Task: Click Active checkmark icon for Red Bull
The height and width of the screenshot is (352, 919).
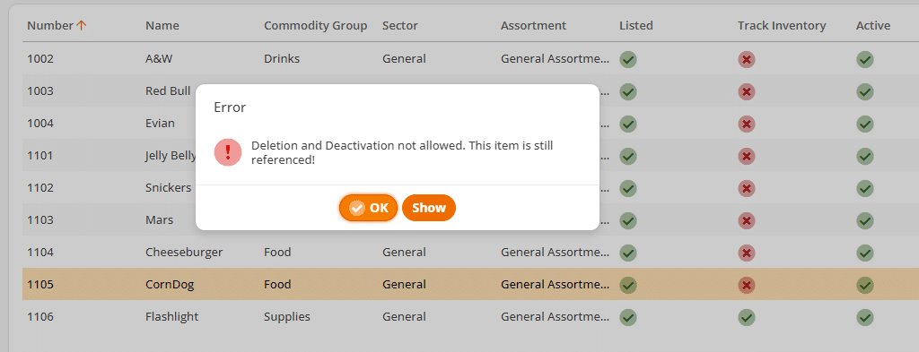Action: 864,91
